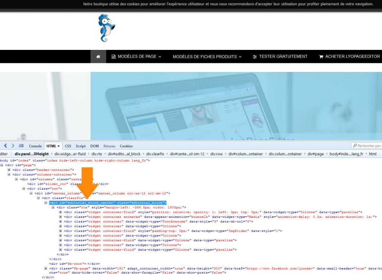This screenshot has width=382, height=280.
Task: Select the slider_row div line
Action: pos(68,184)
